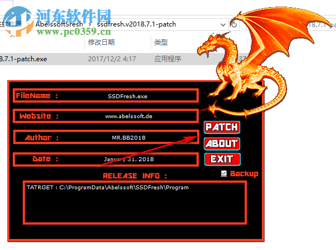The image size is (336, 250).
Task: Click the date field showing 2018
Action: click(106, 159)
